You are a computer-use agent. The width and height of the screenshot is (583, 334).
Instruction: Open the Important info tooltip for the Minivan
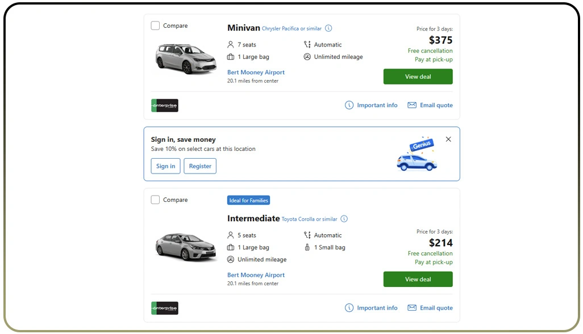[349, 105]
